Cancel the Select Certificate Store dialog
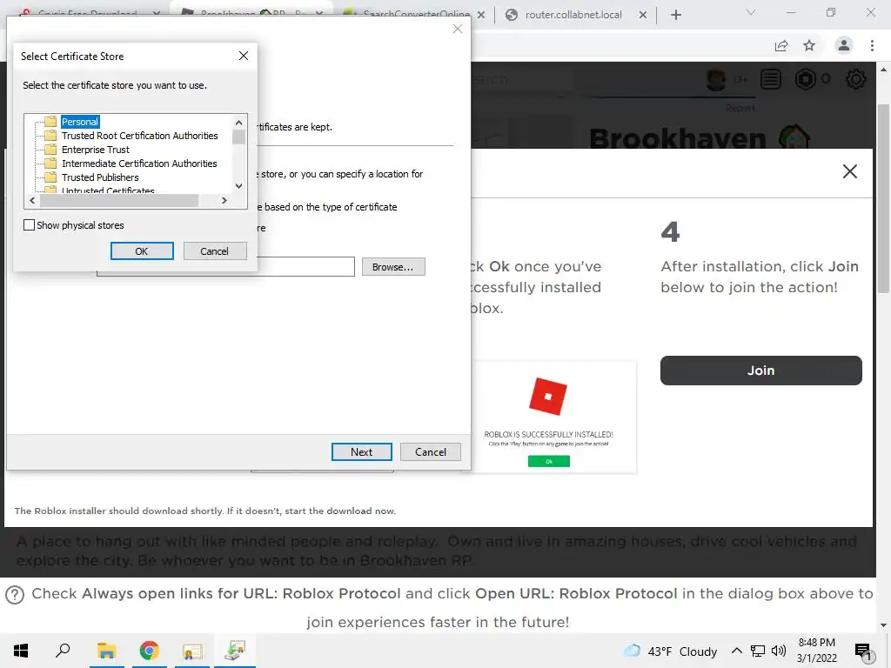This screenshot has height=668, width=891. (214, 251)
